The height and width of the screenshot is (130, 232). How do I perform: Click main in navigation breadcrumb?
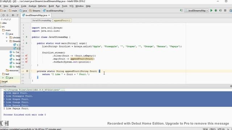[x=13, y=10]
